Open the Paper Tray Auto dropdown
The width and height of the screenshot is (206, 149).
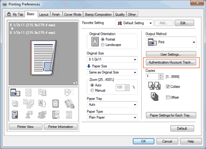click(x=112, y=105)
